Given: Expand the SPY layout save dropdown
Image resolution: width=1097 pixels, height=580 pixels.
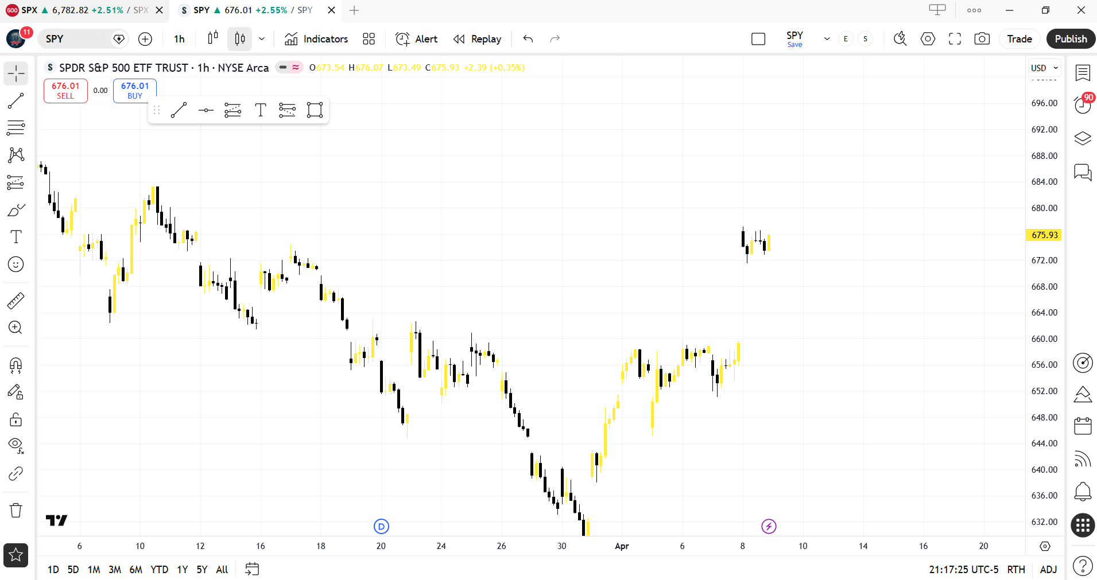Looking at the screenshot, I should (827, 39).
